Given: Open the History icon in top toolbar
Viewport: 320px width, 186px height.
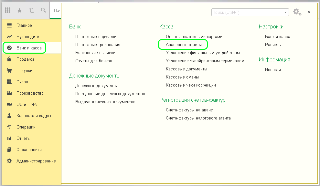Looking at the screenshot, I should [31, 11].
